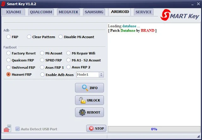This screenshot has height=140, width=202.
Task: Select the Mi Acount fastboot option
Action: click(x=51, y=53)
